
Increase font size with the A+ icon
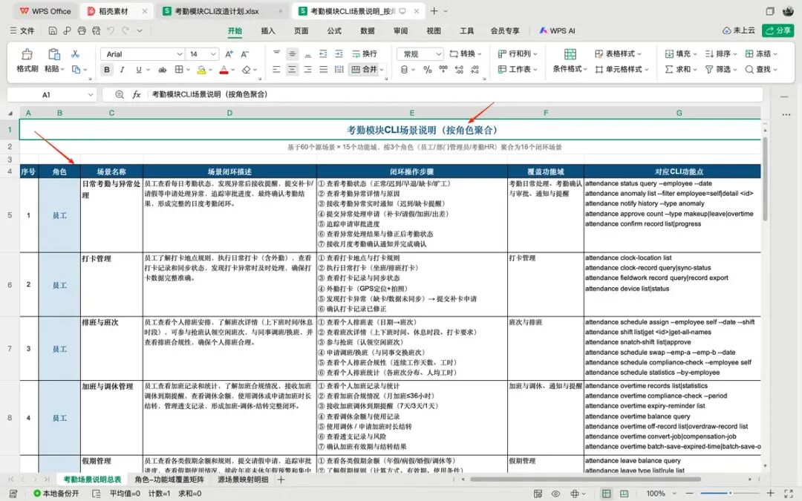(229, 53)
